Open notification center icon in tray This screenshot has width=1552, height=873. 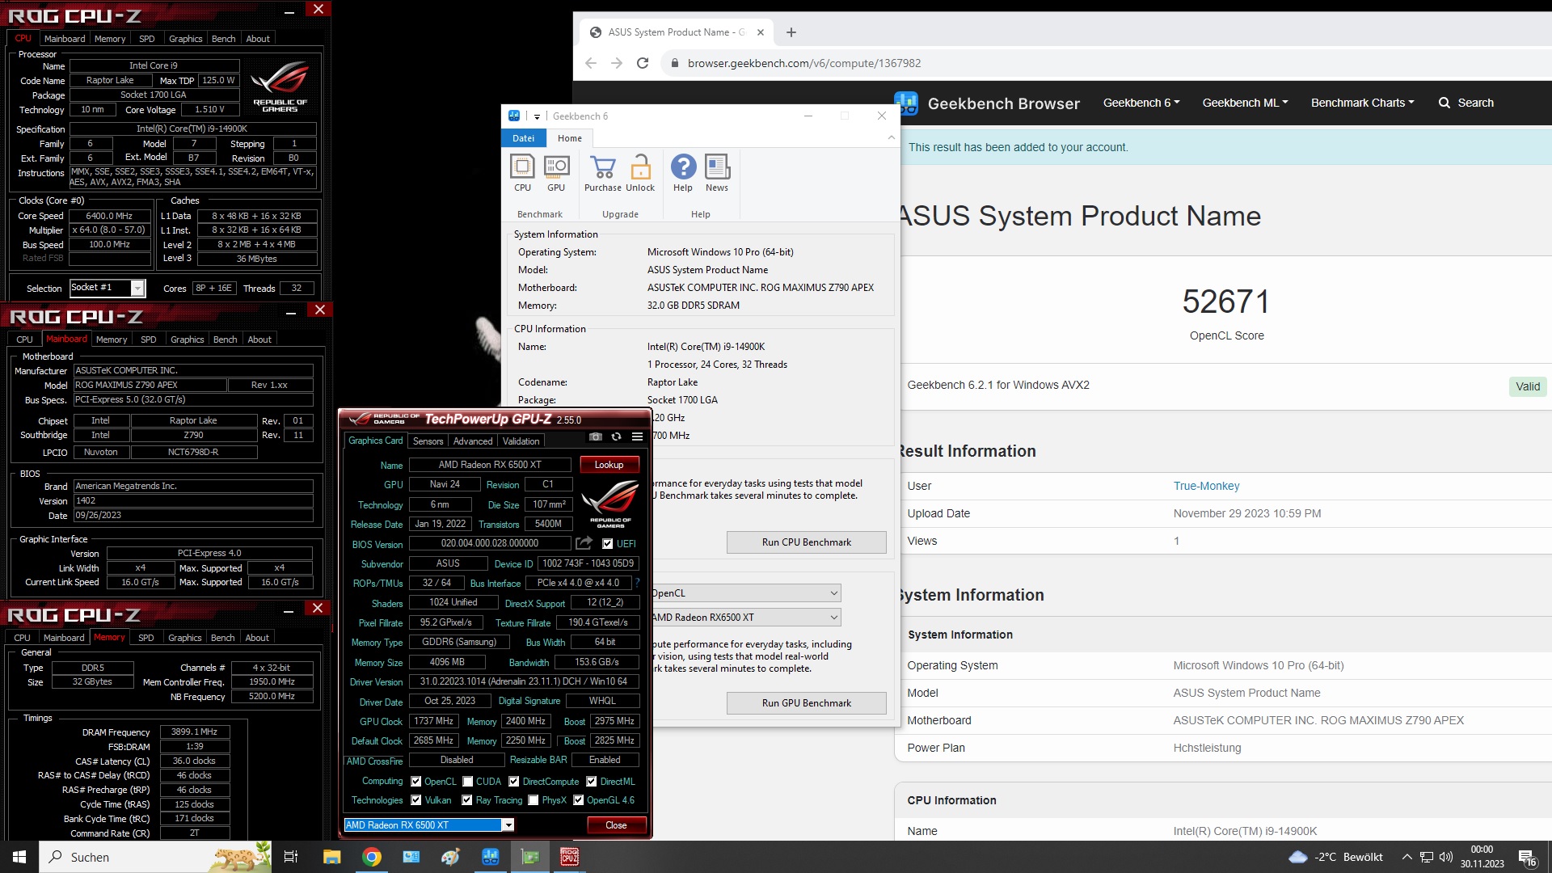1528,857
